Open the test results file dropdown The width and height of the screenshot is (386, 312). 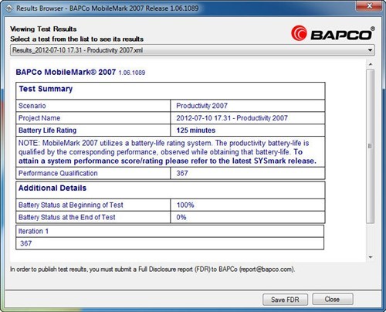[x=192, y=50]
